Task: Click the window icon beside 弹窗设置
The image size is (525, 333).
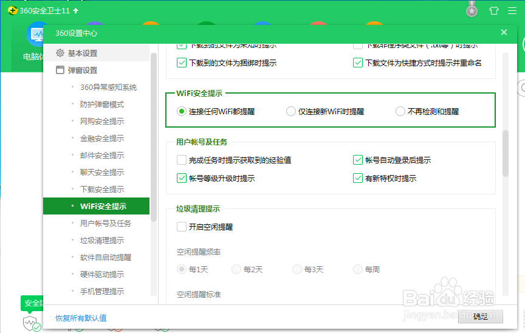Action: (x=60, y=70)
